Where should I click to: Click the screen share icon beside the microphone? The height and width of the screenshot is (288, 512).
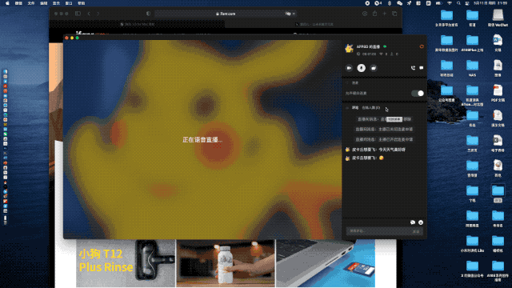tap(374, 68)
